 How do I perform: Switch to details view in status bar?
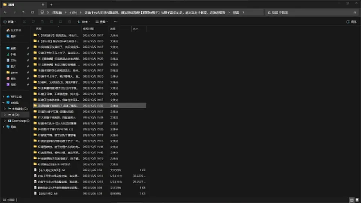(x=352, y=200)
